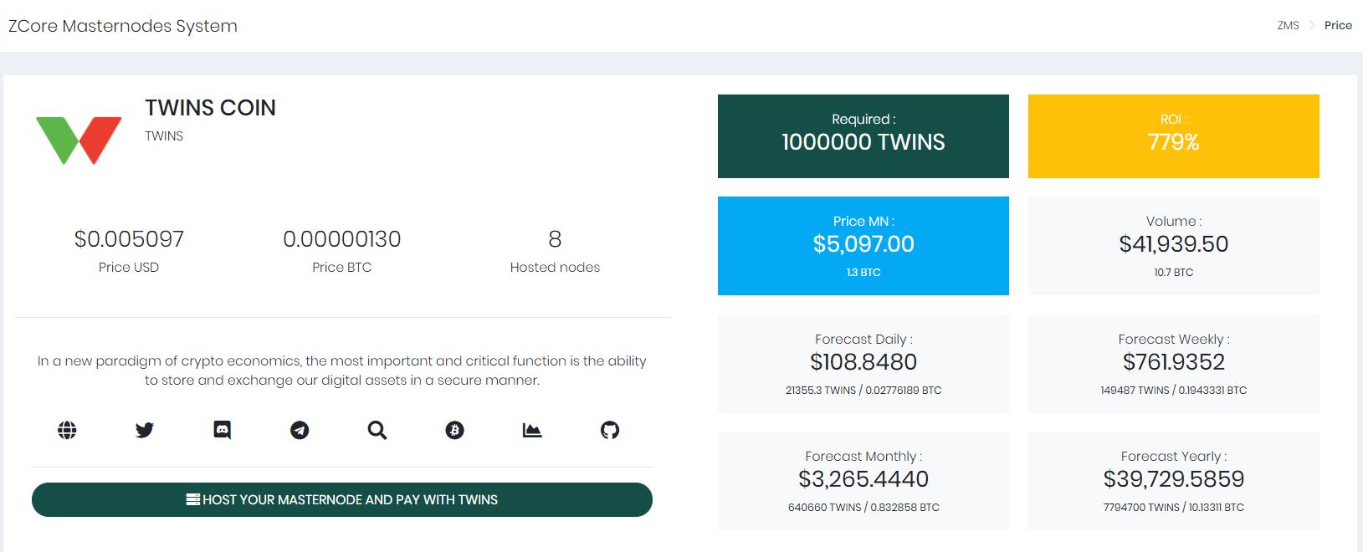Click the Volume $41,939.50 card
Image resolution: width=1363 pixels, height=552 pixels.
pyautogui.click(x=1173, y=246)
